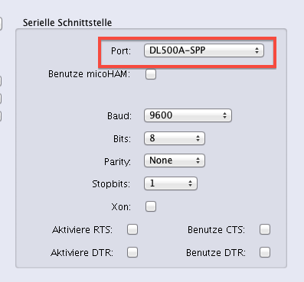This screenshot has height=282, width=304.
Task: Toggle the Xon checkbox
Action: [x=151, y=206]
